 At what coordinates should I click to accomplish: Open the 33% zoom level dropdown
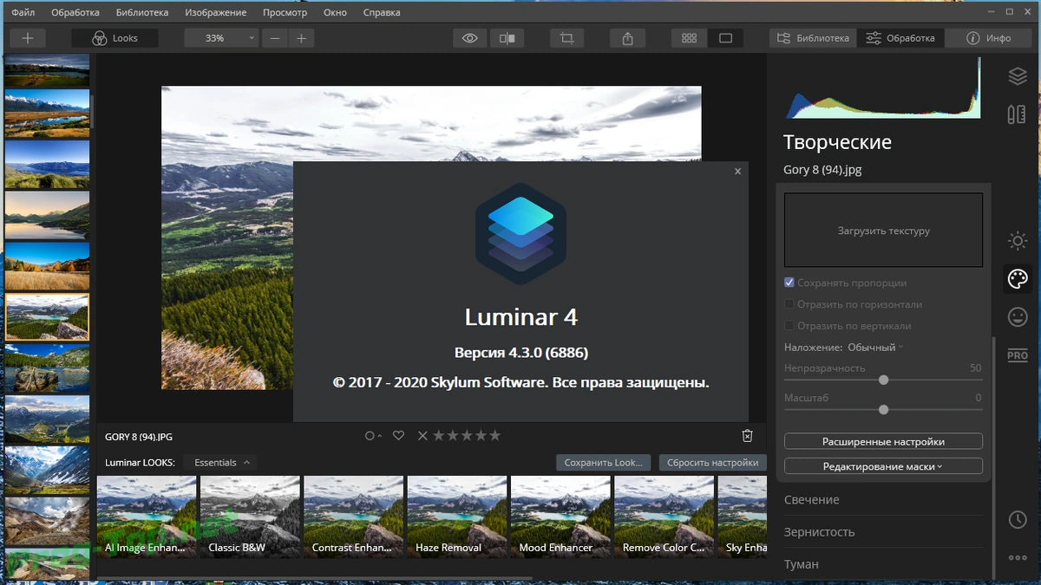click(x=221, y=38)
